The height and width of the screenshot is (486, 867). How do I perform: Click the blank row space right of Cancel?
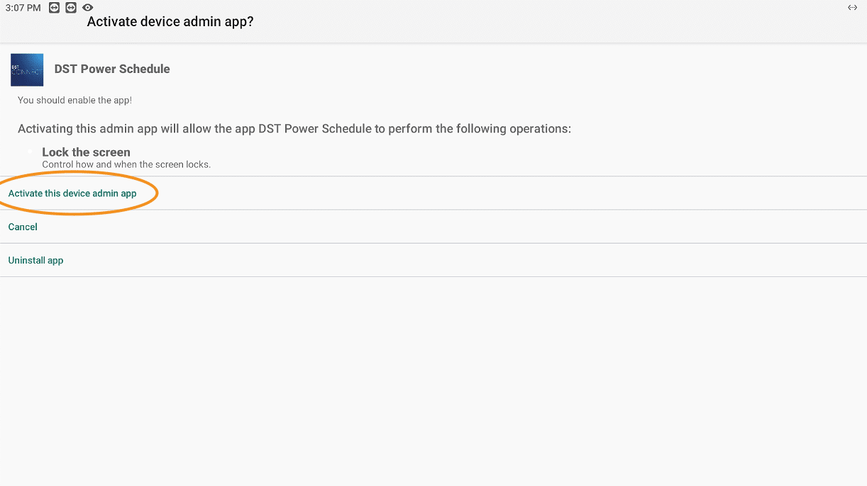point(453,227)
